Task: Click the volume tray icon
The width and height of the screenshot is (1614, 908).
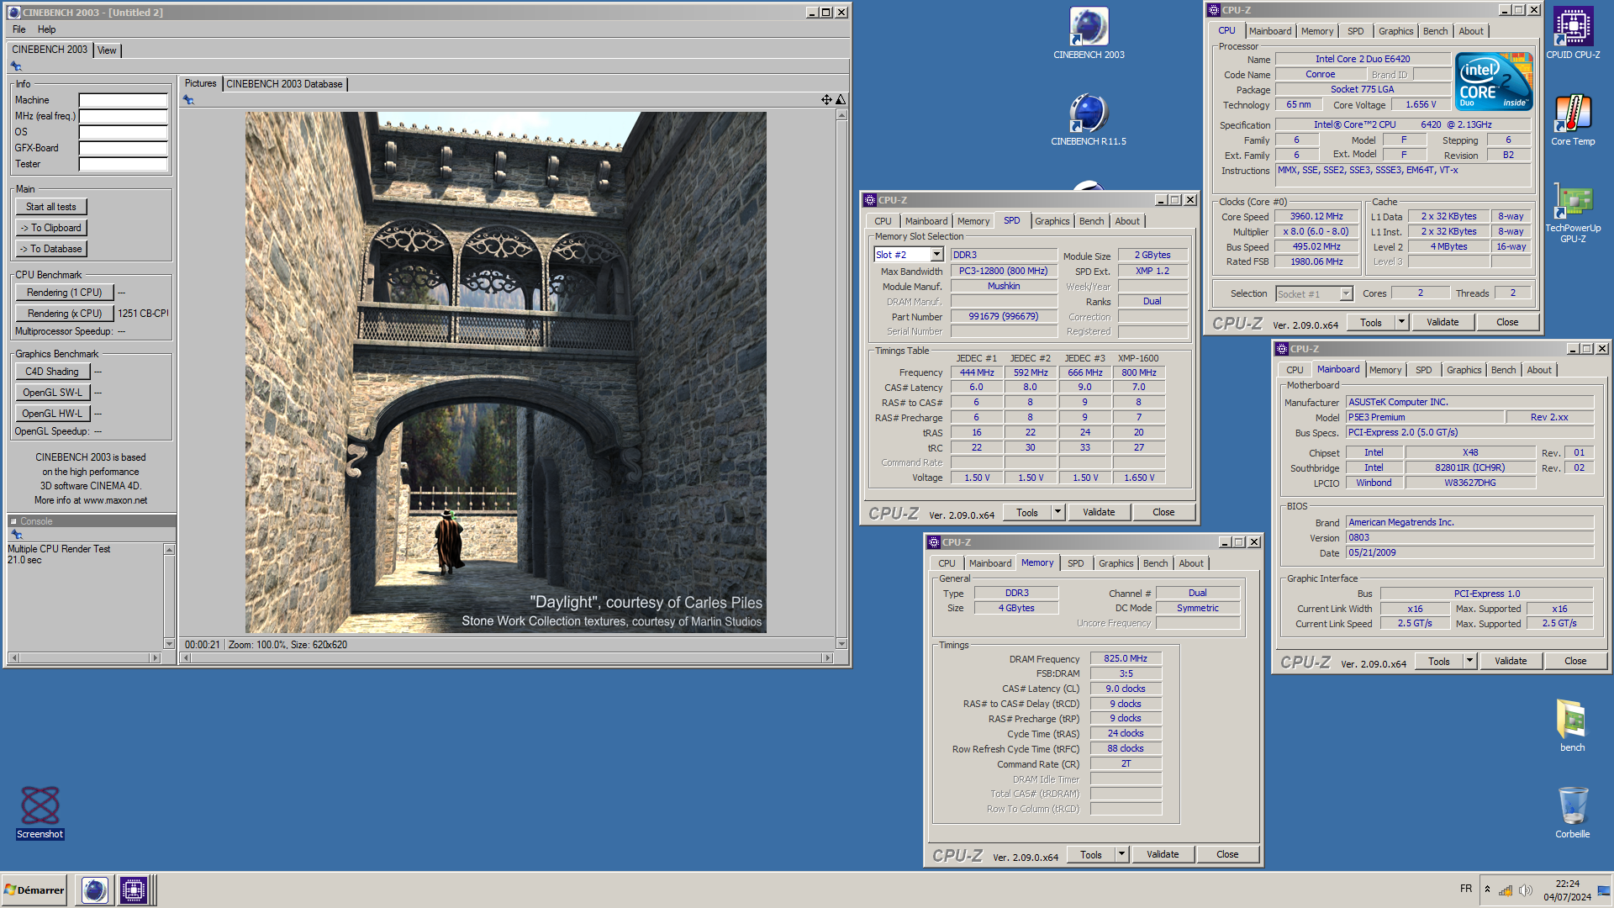Action: 1526,890
